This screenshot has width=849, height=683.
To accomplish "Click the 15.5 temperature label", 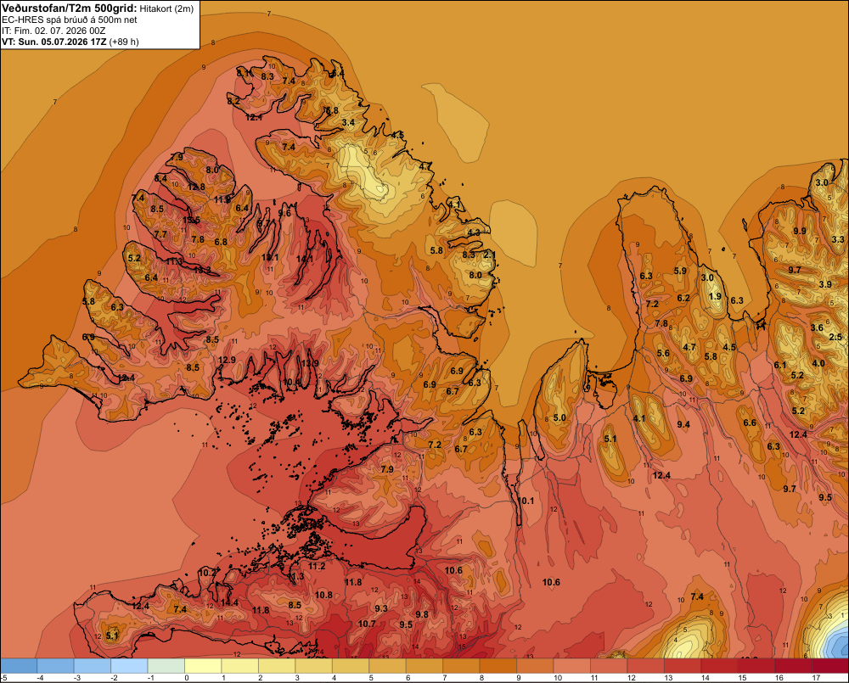I will click(191, 221).
